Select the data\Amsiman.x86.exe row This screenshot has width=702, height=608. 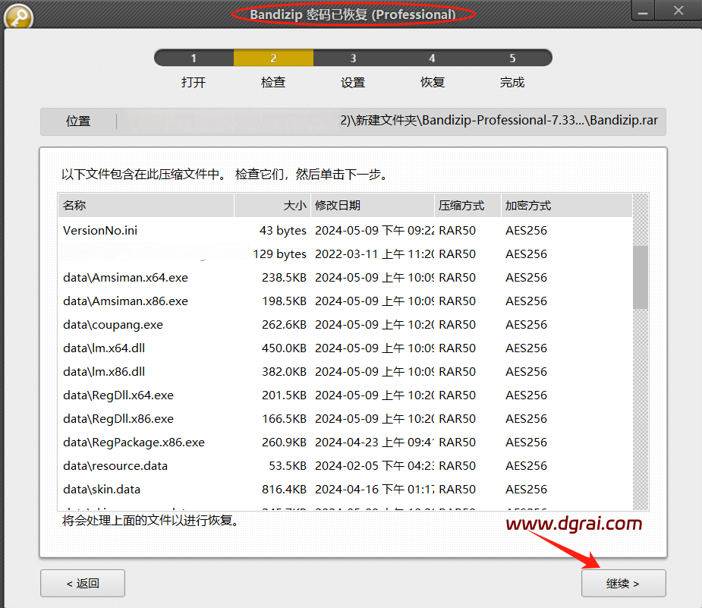345,301
